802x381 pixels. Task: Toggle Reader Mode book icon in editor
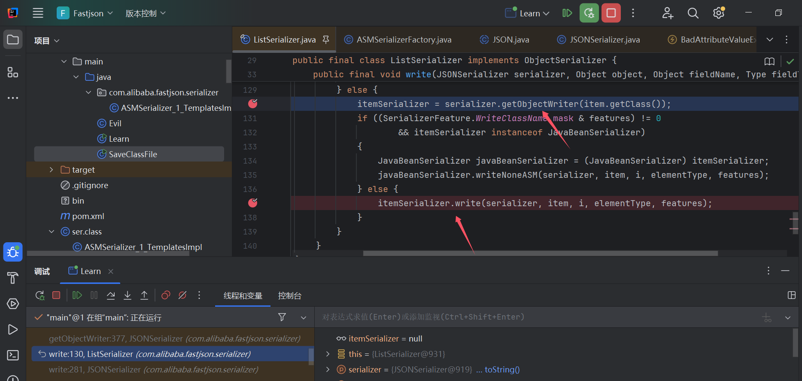[x=769, y=61]
